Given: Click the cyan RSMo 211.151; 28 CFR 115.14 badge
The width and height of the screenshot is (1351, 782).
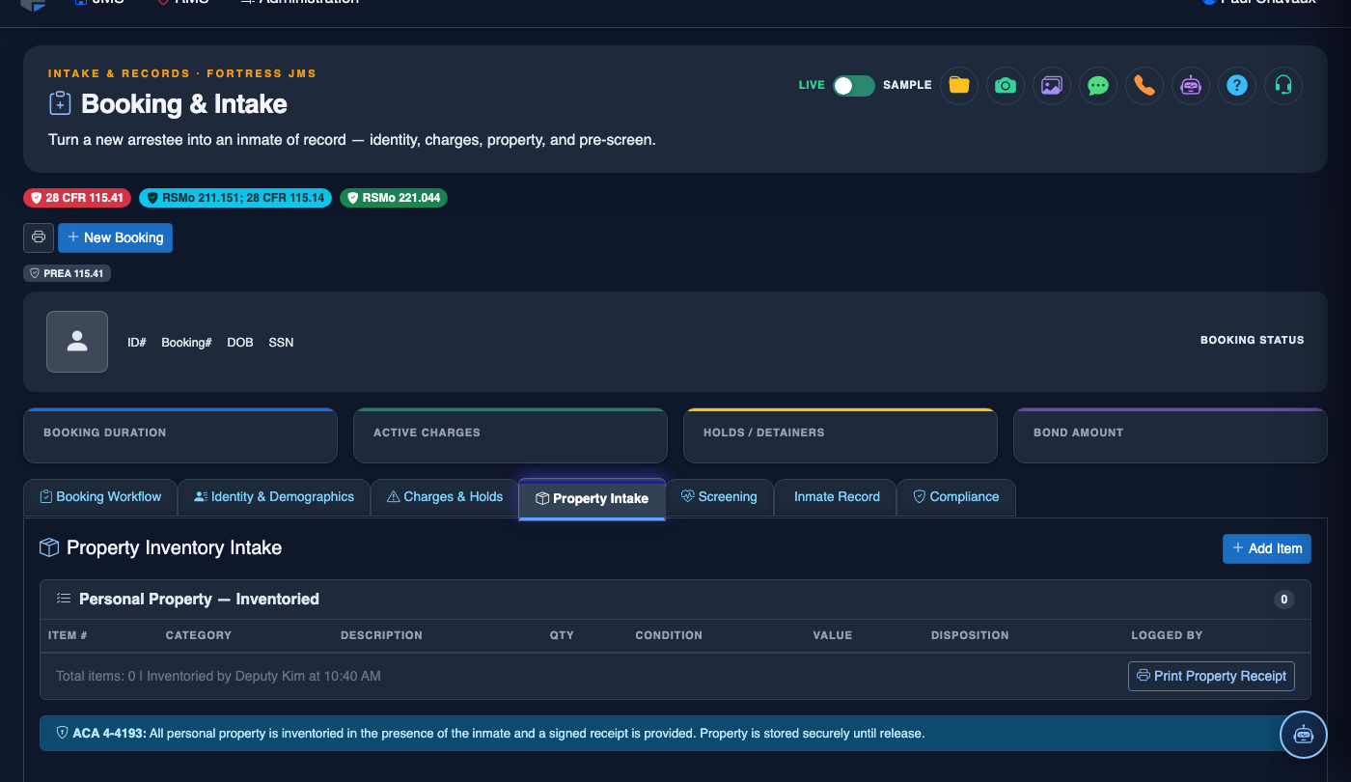Looking at the screenshot, I should pyautogui.click(x=235, y=198).
